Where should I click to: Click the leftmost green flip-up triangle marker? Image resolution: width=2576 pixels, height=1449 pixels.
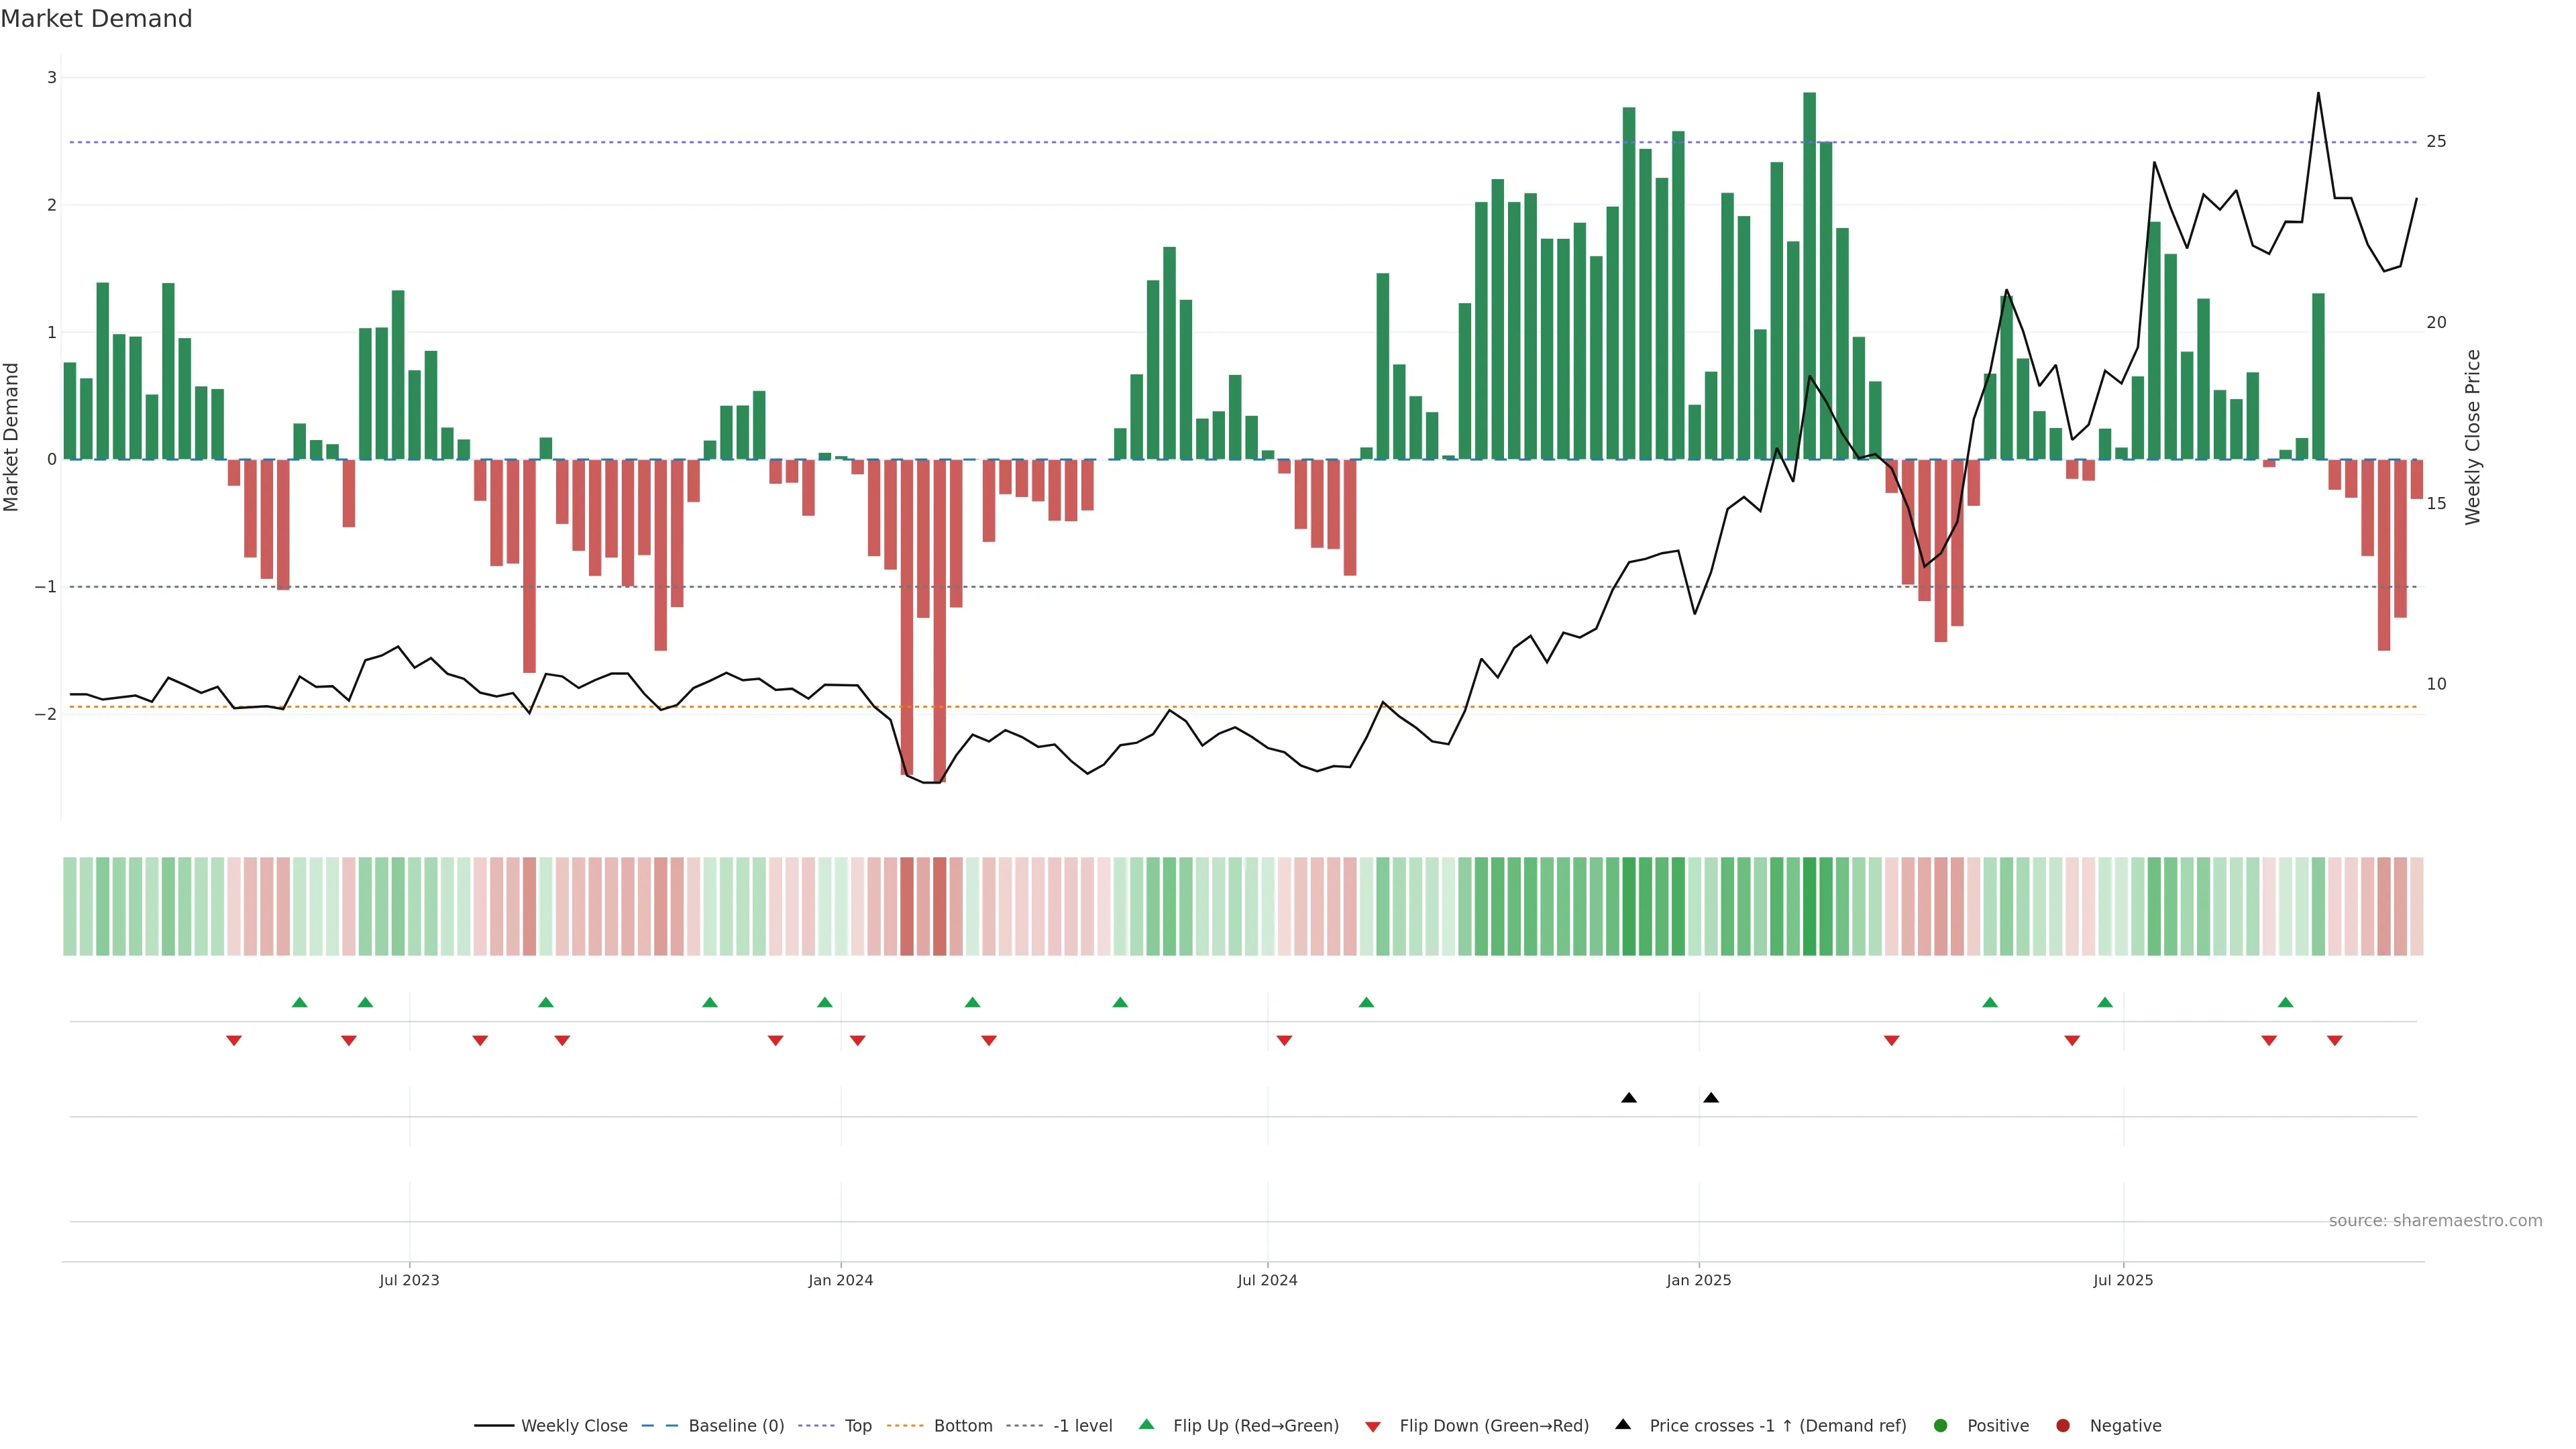coord(300,1002)
